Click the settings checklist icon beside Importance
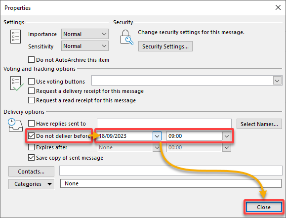Viewport: 286px width, 218px height. point(15,37)
